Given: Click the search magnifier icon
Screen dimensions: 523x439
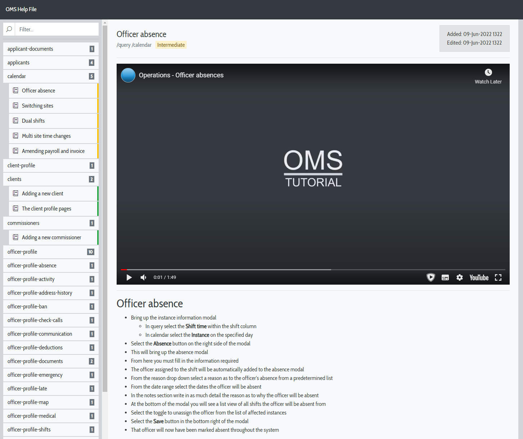Looking at the screenshot, I should [9, 29].
